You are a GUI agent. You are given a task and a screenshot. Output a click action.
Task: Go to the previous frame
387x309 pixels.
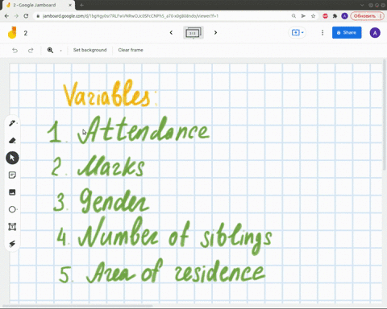click(171, 33)
